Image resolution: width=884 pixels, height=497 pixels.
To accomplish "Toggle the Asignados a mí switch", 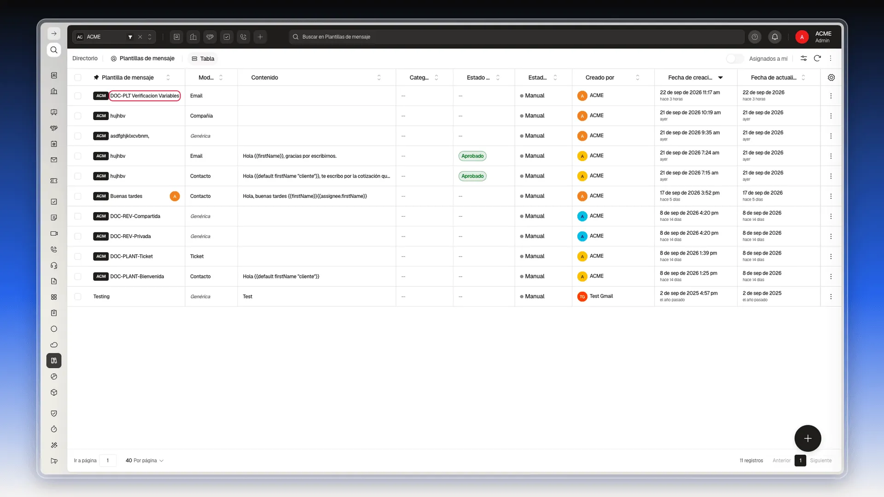I will (734, 58).
